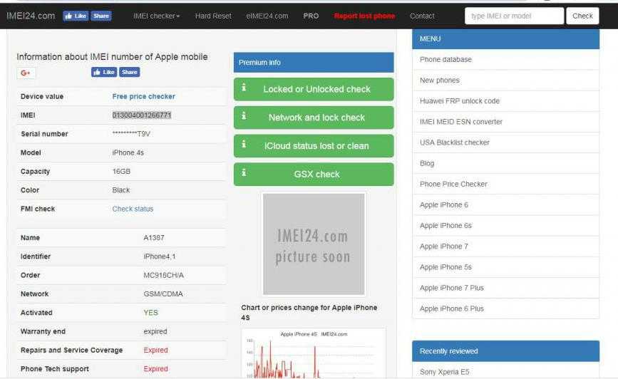Open the Hard Reset menu item
Screen dimensions: 618x379
pos(212,16)
